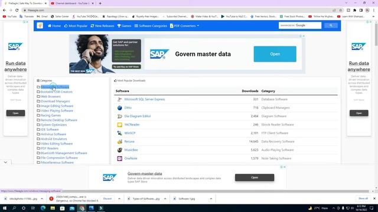Open File Compression Software category
This screenshot has height=212, width=378.
pos(59,158)
